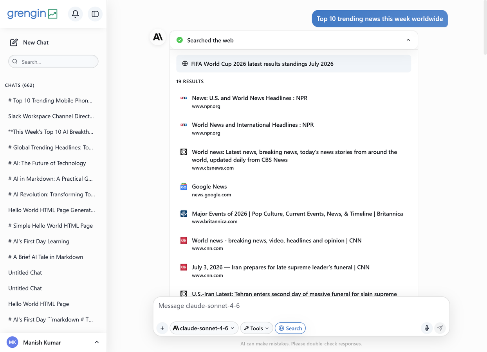Click the CBS News eye favicon
Image resolution: width=487 pixels, height=352 pixels.
tap(184, 152)
